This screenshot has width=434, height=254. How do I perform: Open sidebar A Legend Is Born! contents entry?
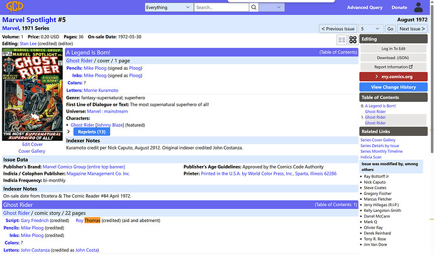[381, 106]
